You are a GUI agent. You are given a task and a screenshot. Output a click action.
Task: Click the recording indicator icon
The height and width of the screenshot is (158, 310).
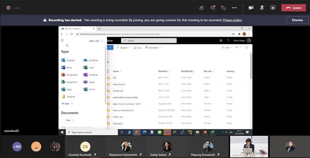[x=8, y=8]
